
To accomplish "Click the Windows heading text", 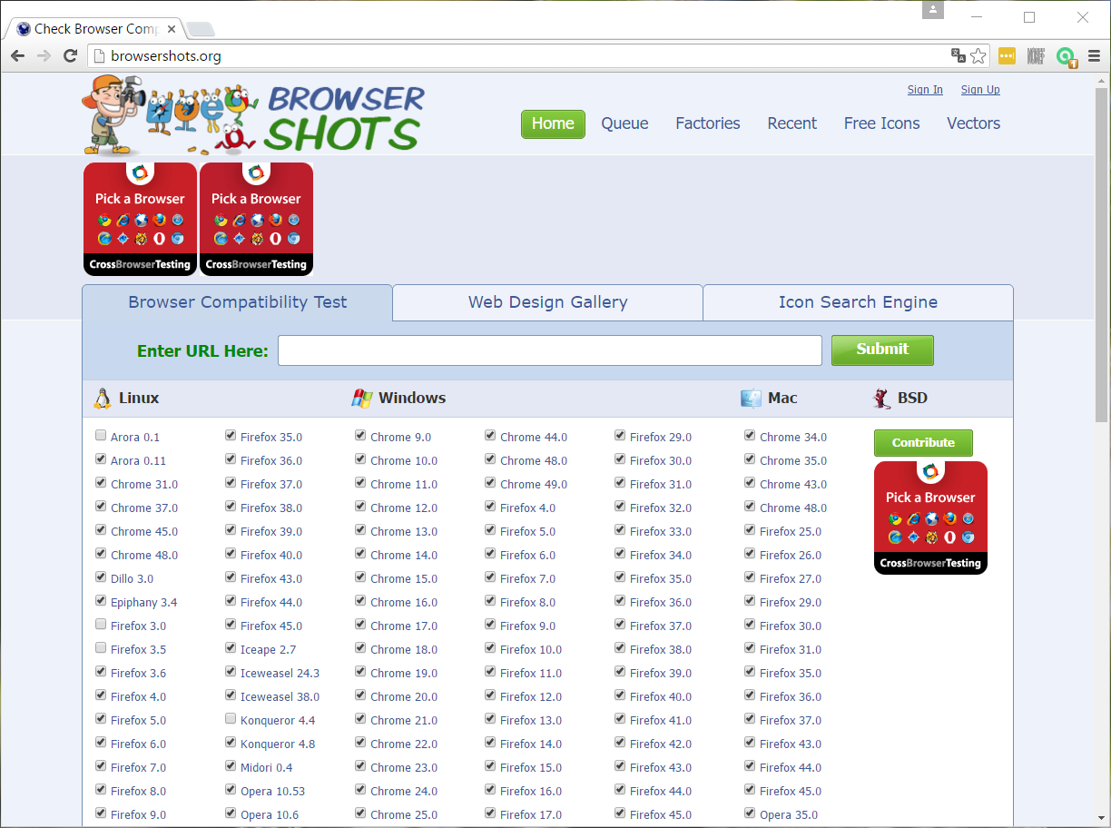I will (412, 398).
